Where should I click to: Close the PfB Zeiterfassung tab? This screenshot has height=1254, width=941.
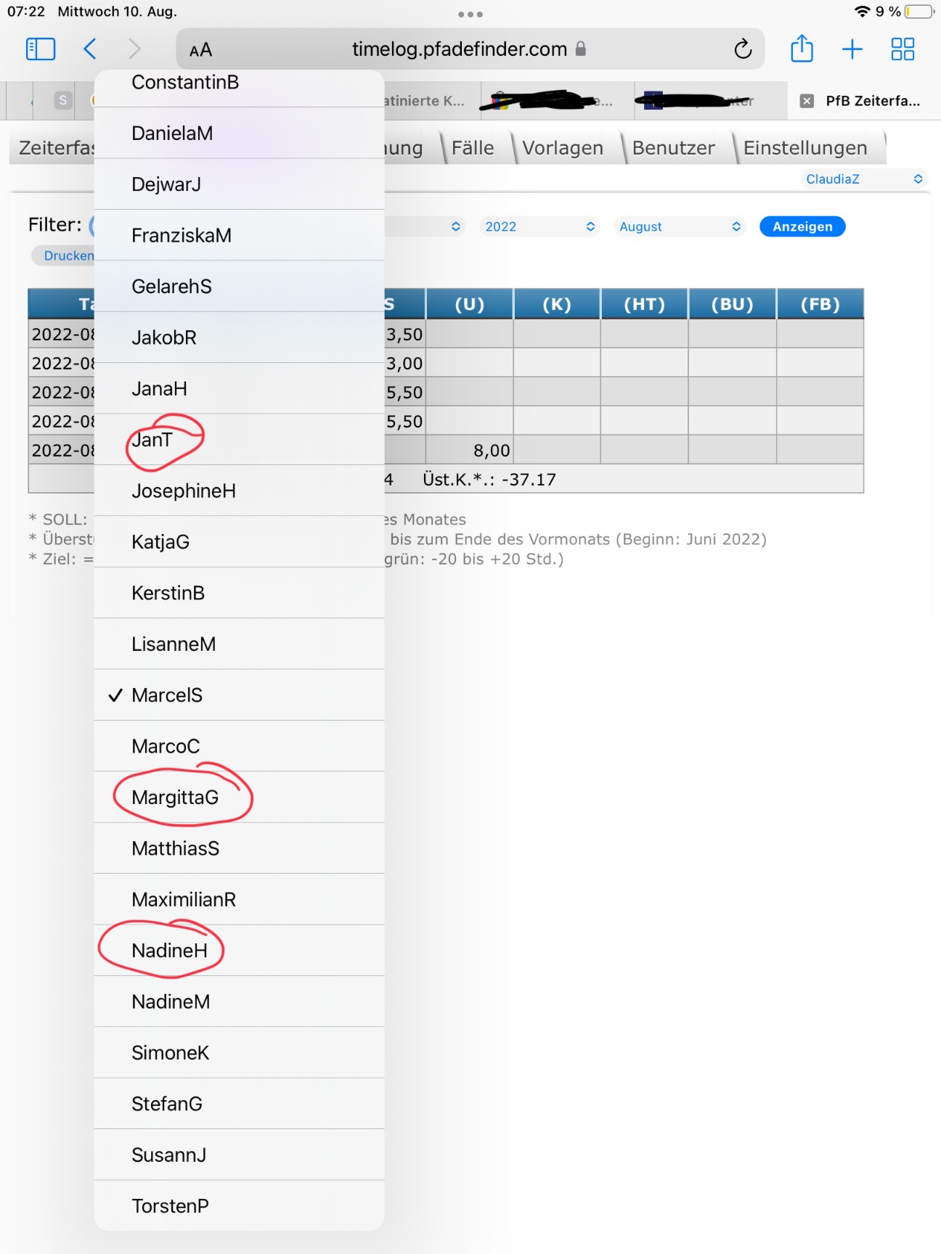coord(807,101)
